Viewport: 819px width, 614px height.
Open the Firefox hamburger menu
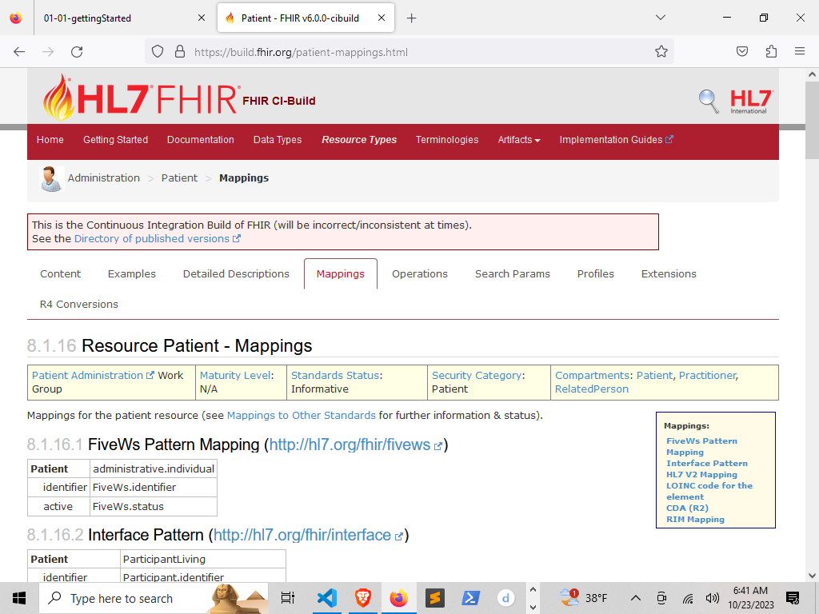click(x=800, y=51)
